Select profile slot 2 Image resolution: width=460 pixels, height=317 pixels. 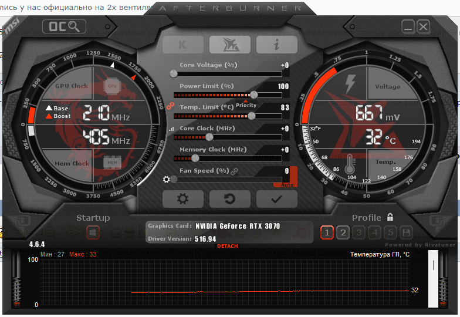(343, 232)
